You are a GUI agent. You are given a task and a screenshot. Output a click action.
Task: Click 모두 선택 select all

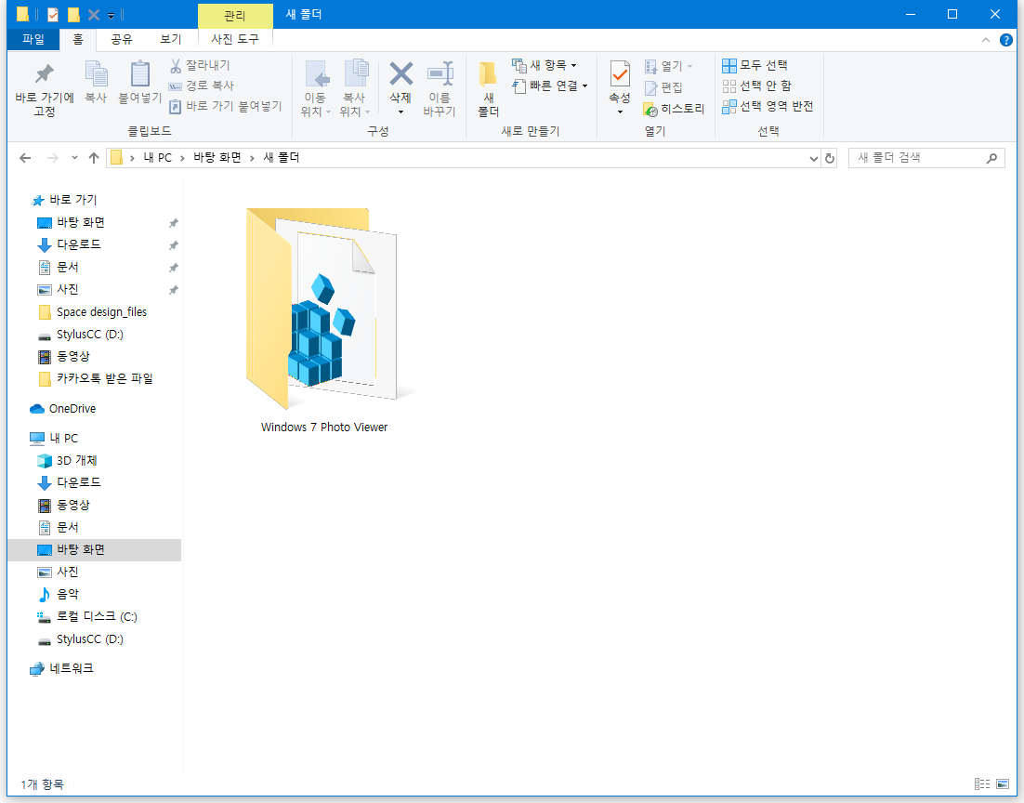(755, 65)
